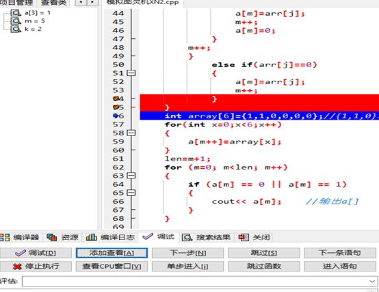Viewport: 379px width, 292px height.
Task: Click the current-line debug marker on line 56
Action: coord(116,116)
